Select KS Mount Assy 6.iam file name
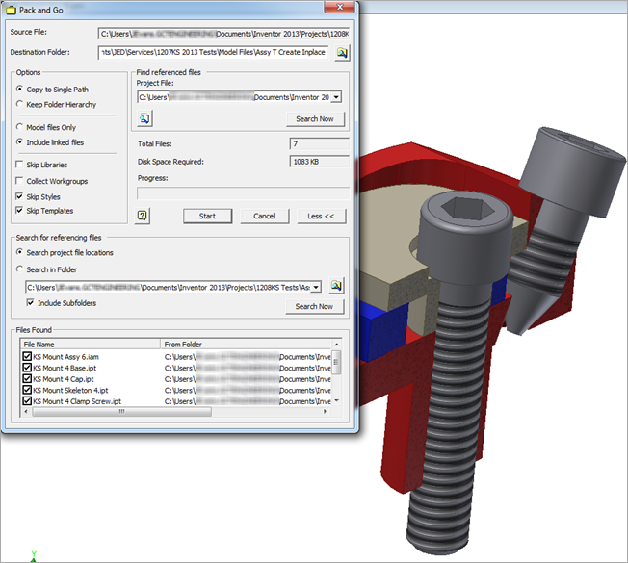Viewport: 628px width, 563px height. (x=66, y=356)
